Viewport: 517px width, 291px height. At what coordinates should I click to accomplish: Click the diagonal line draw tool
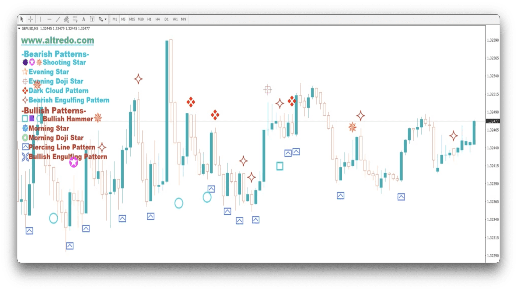click(x=58, y=19)
